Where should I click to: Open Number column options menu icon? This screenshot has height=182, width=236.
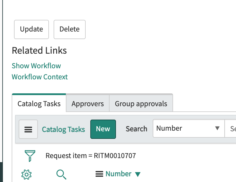(x=99, y=174)
